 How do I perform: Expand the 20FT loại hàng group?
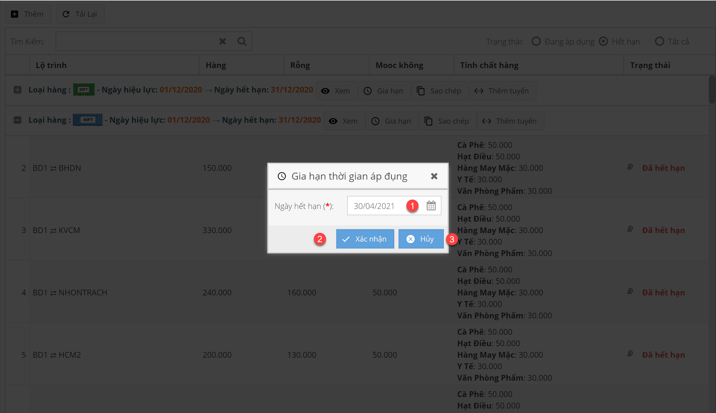tap(18, 90)
